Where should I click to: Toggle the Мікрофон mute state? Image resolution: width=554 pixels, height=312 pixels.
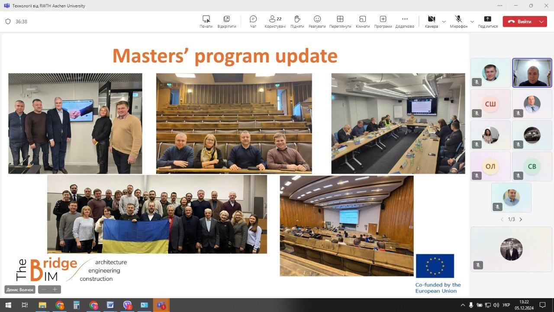point(459,22)
